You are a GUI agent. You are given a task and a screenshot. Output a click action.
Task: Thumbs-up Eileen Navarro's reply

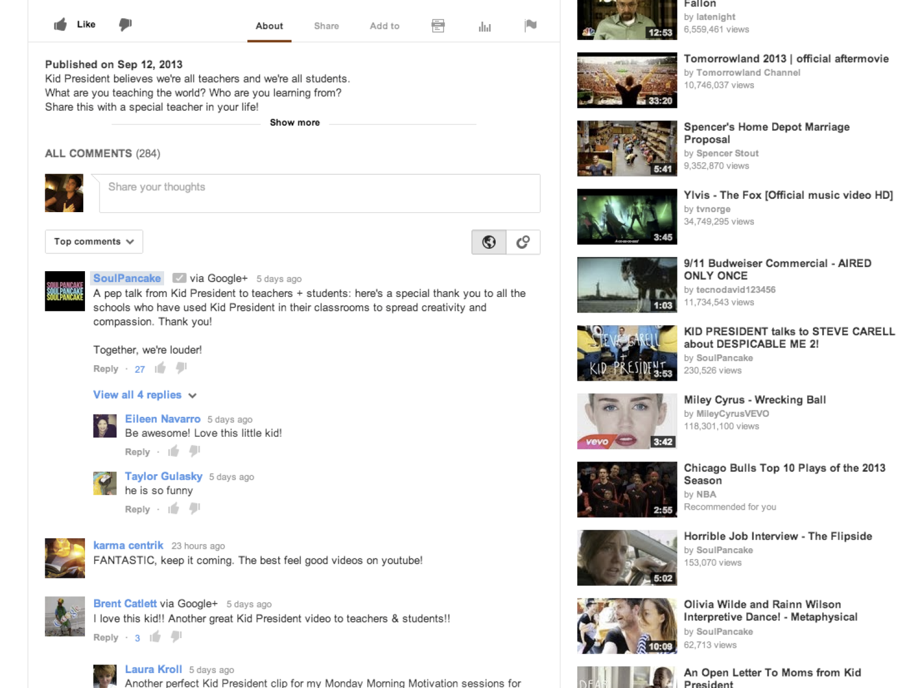(x=173, y=451)
